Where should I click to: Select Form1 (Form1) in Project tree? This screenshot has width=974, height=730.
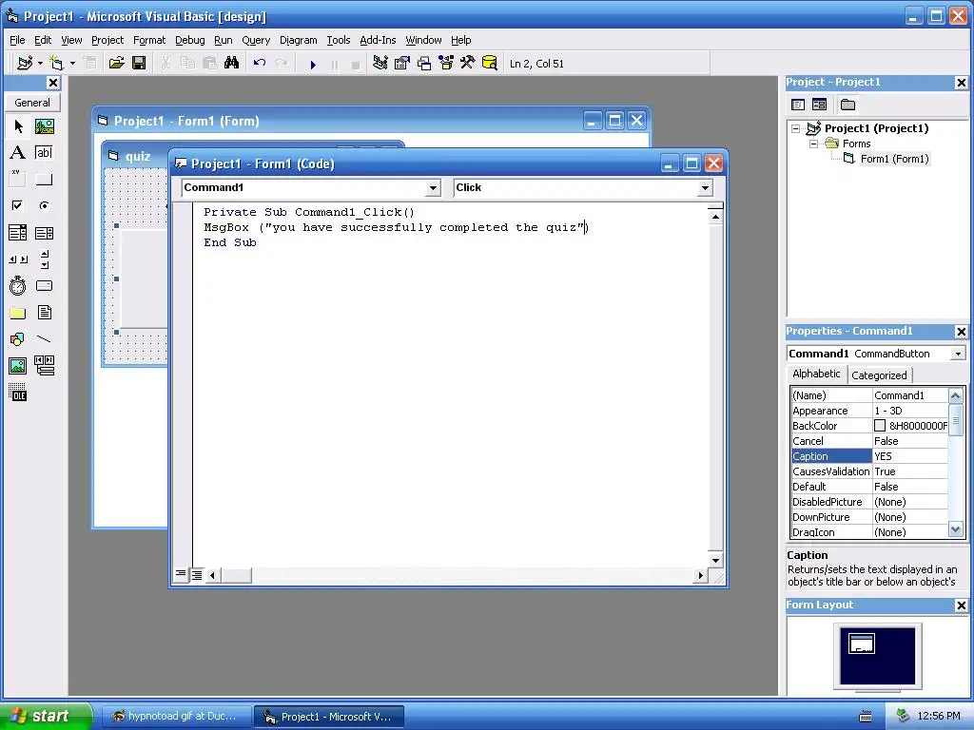coord(894,159)
